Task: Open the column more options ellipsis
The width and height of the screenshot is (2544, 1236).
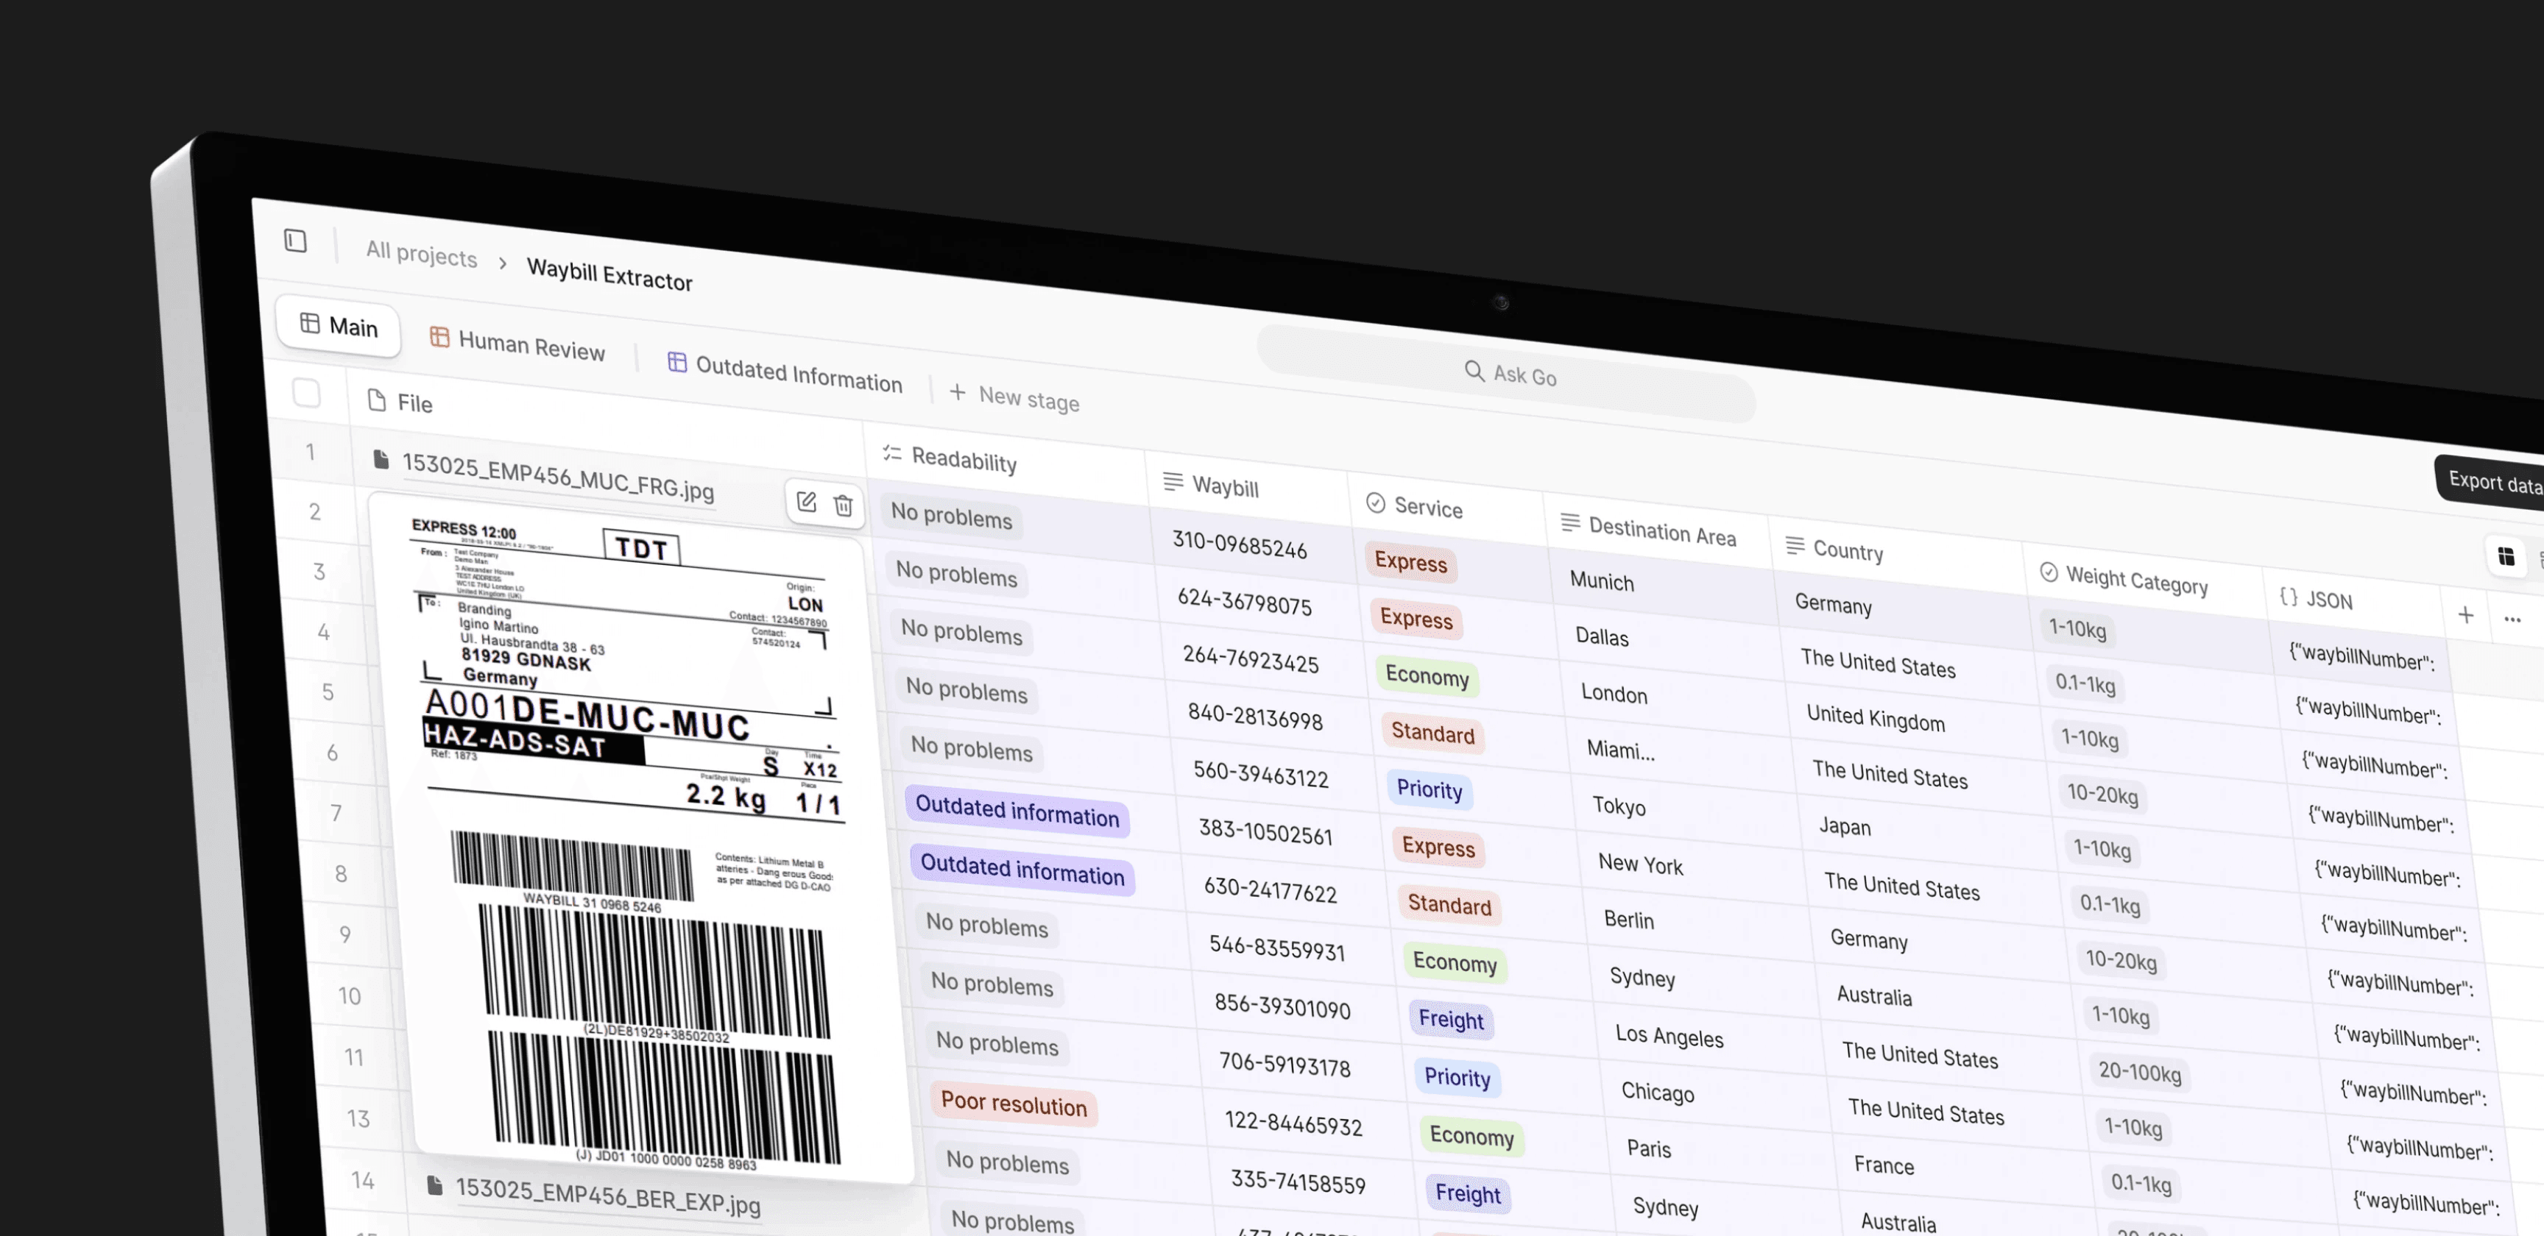Action: (2512, 620)
